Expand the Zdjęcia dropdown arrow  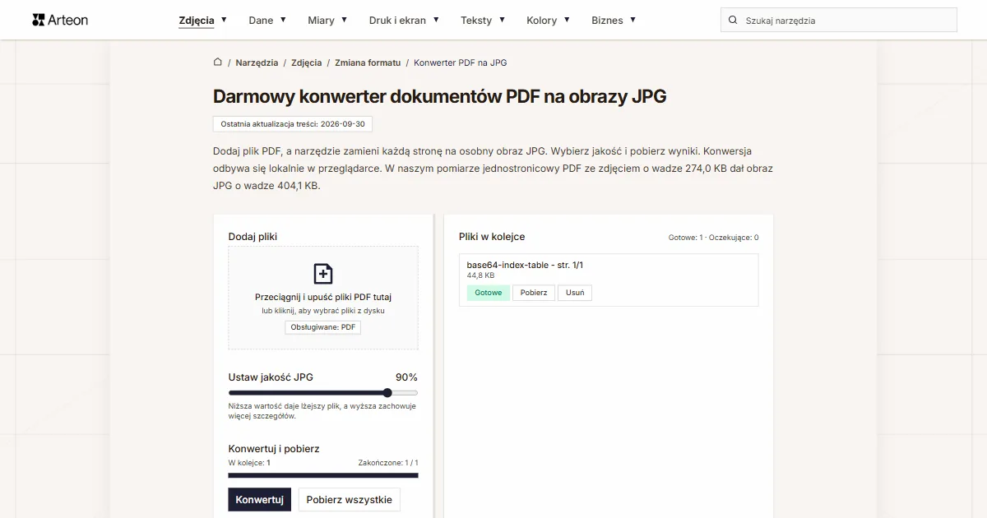click(224, 20)
